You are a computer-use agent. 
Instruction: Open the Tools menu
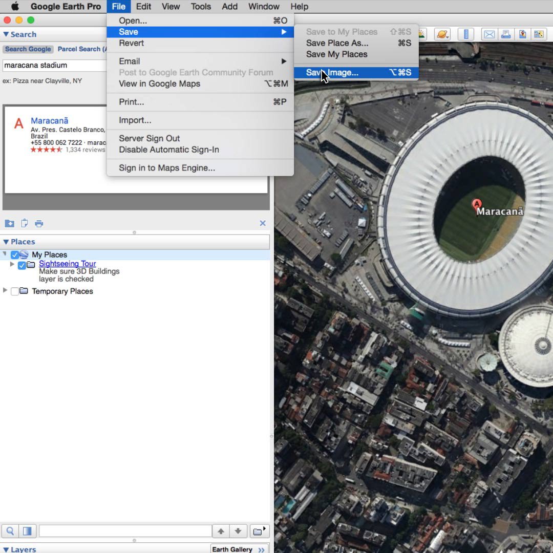coord(201,6)
